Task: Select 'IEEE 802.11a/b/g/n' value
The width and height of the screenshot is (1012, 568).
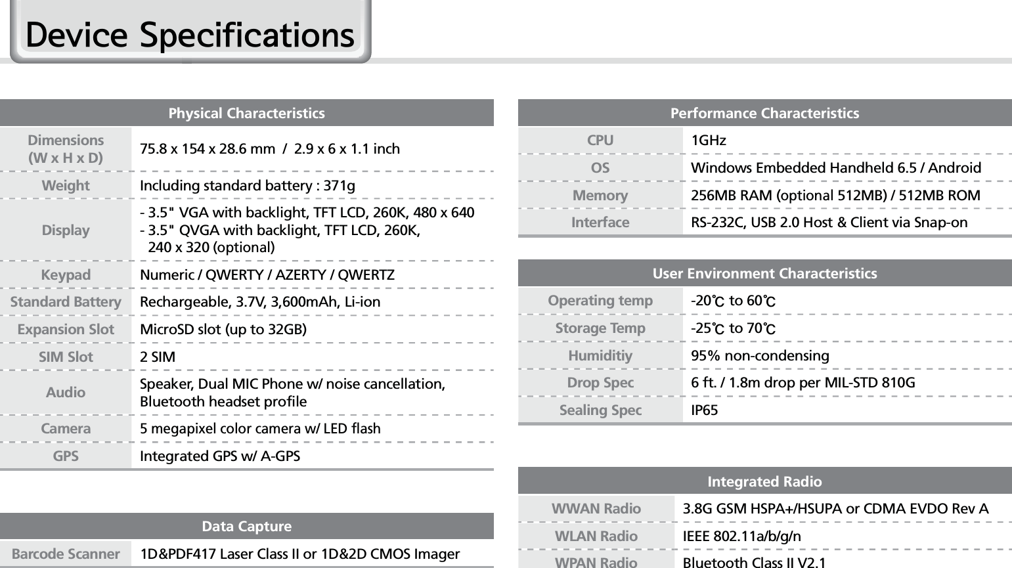Action: point(742,536)
